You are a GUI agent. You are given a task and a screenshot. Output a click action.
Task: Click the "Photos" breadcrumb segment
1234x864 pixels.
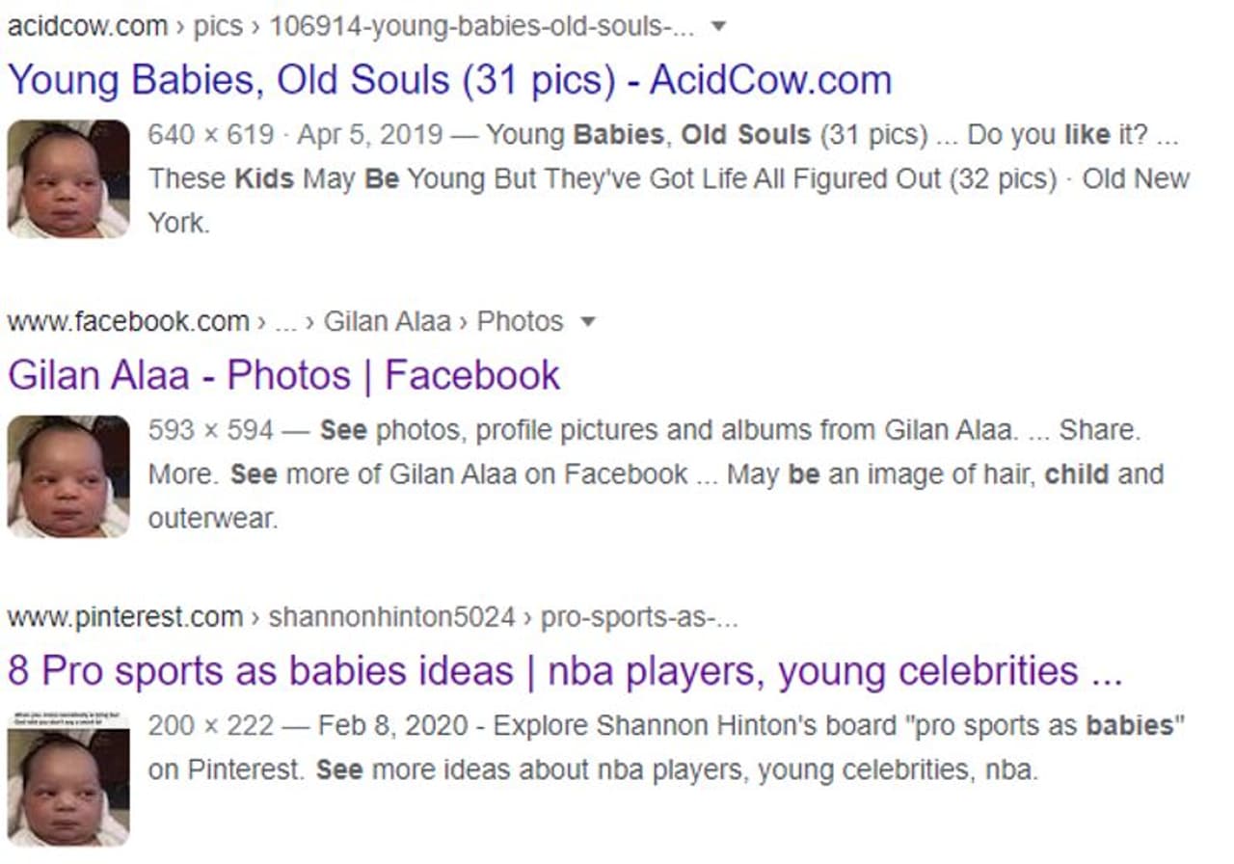pyautogui.click(x=520, y=321)
